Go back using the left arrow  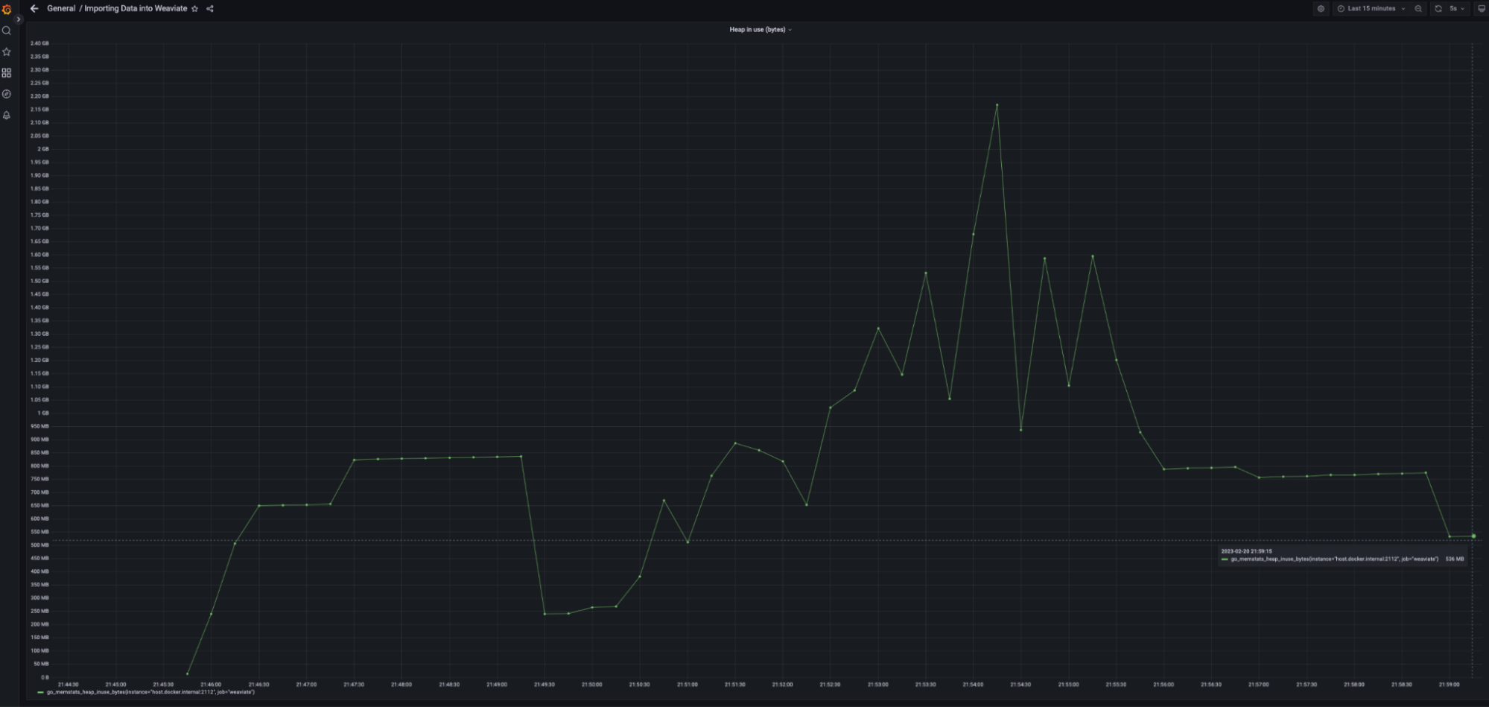point(34,9)
